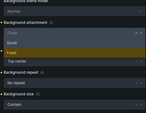Clear the Contain background size value

[136, 105]
